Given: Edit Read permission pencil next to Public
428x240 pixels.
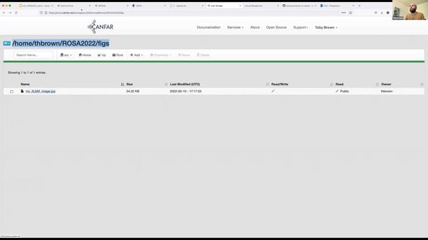Looking at the screenshot, I should [337, 91].
